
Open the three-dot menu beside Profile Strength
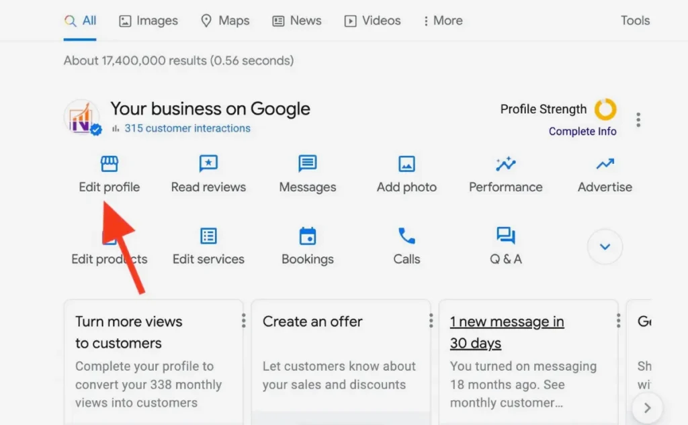638,120
